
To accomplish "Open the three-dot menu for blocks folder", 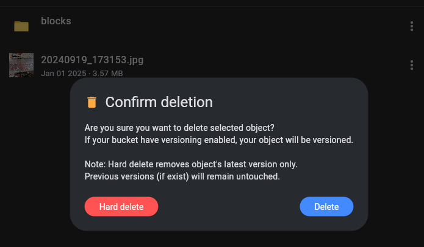I will click(412, 26).
